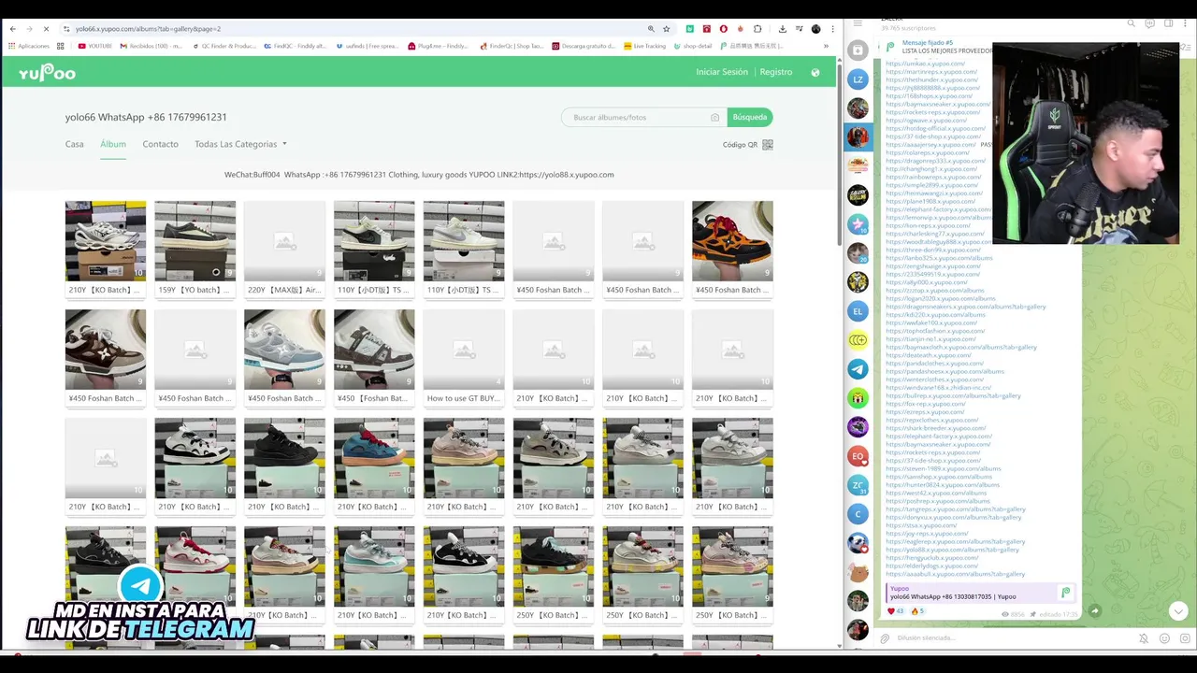Open the Contacto tab
Image resolution: width=1197 pixels, height=673 pixels.
(x=160, y=144)
